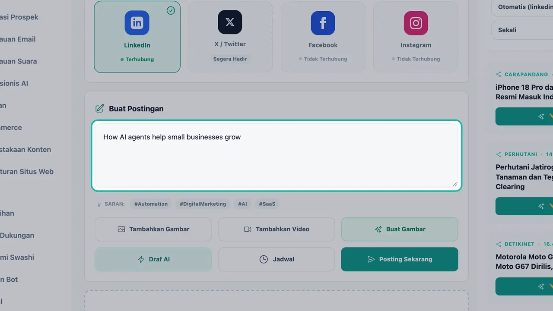Focus the post content text area
Screen dimensions: 553x311
coord(276,155)
